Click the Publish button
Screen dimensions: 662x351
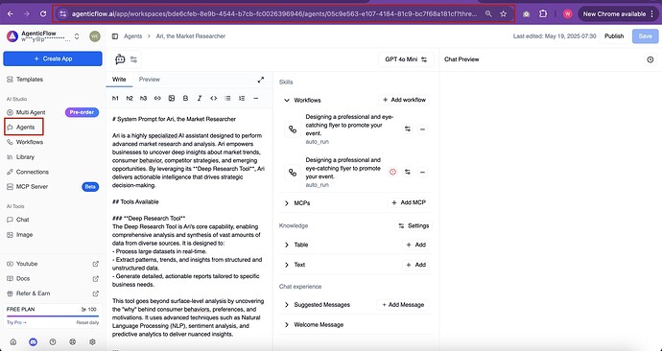(x=614, y=36)
